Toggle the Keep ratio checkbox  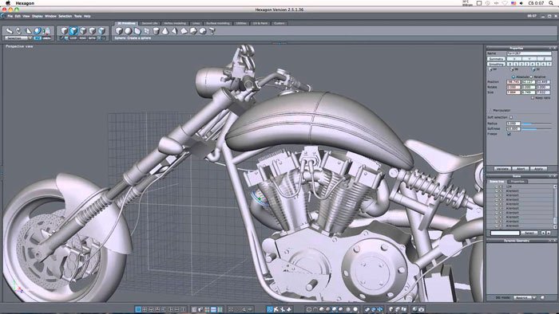coord(533,97)
